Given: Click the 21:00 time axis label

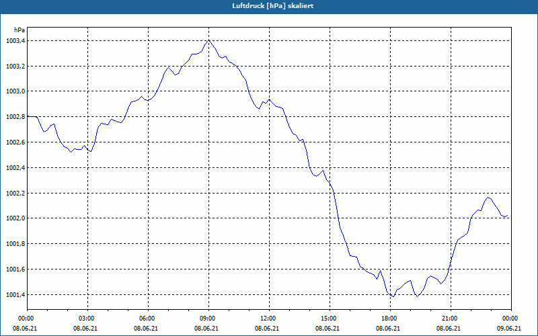Looking at the screenshot, I should tap(451, 319).
